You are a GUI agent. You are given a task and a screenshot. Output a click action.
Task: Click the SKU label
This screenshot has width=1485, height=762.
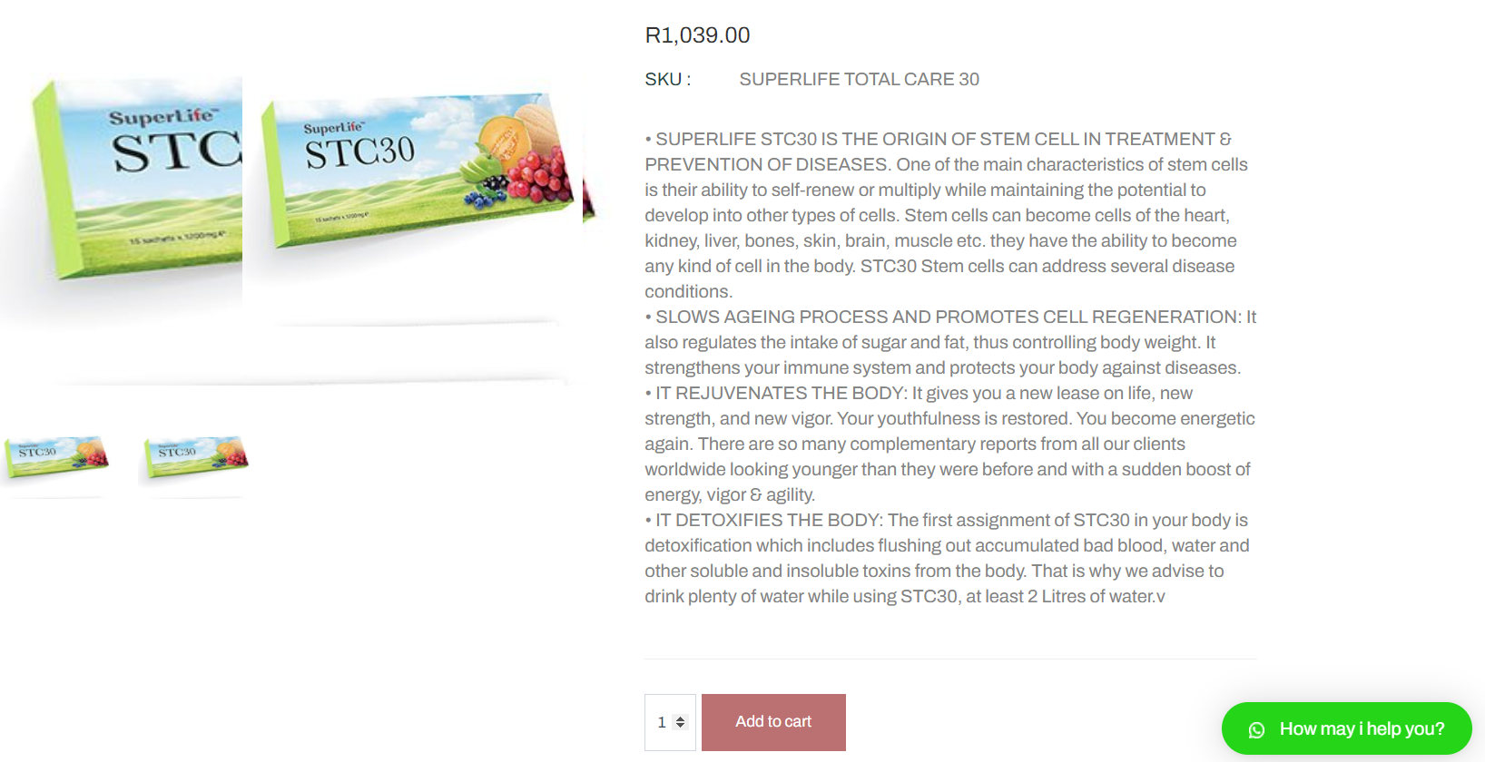click(x=667, y=80)
